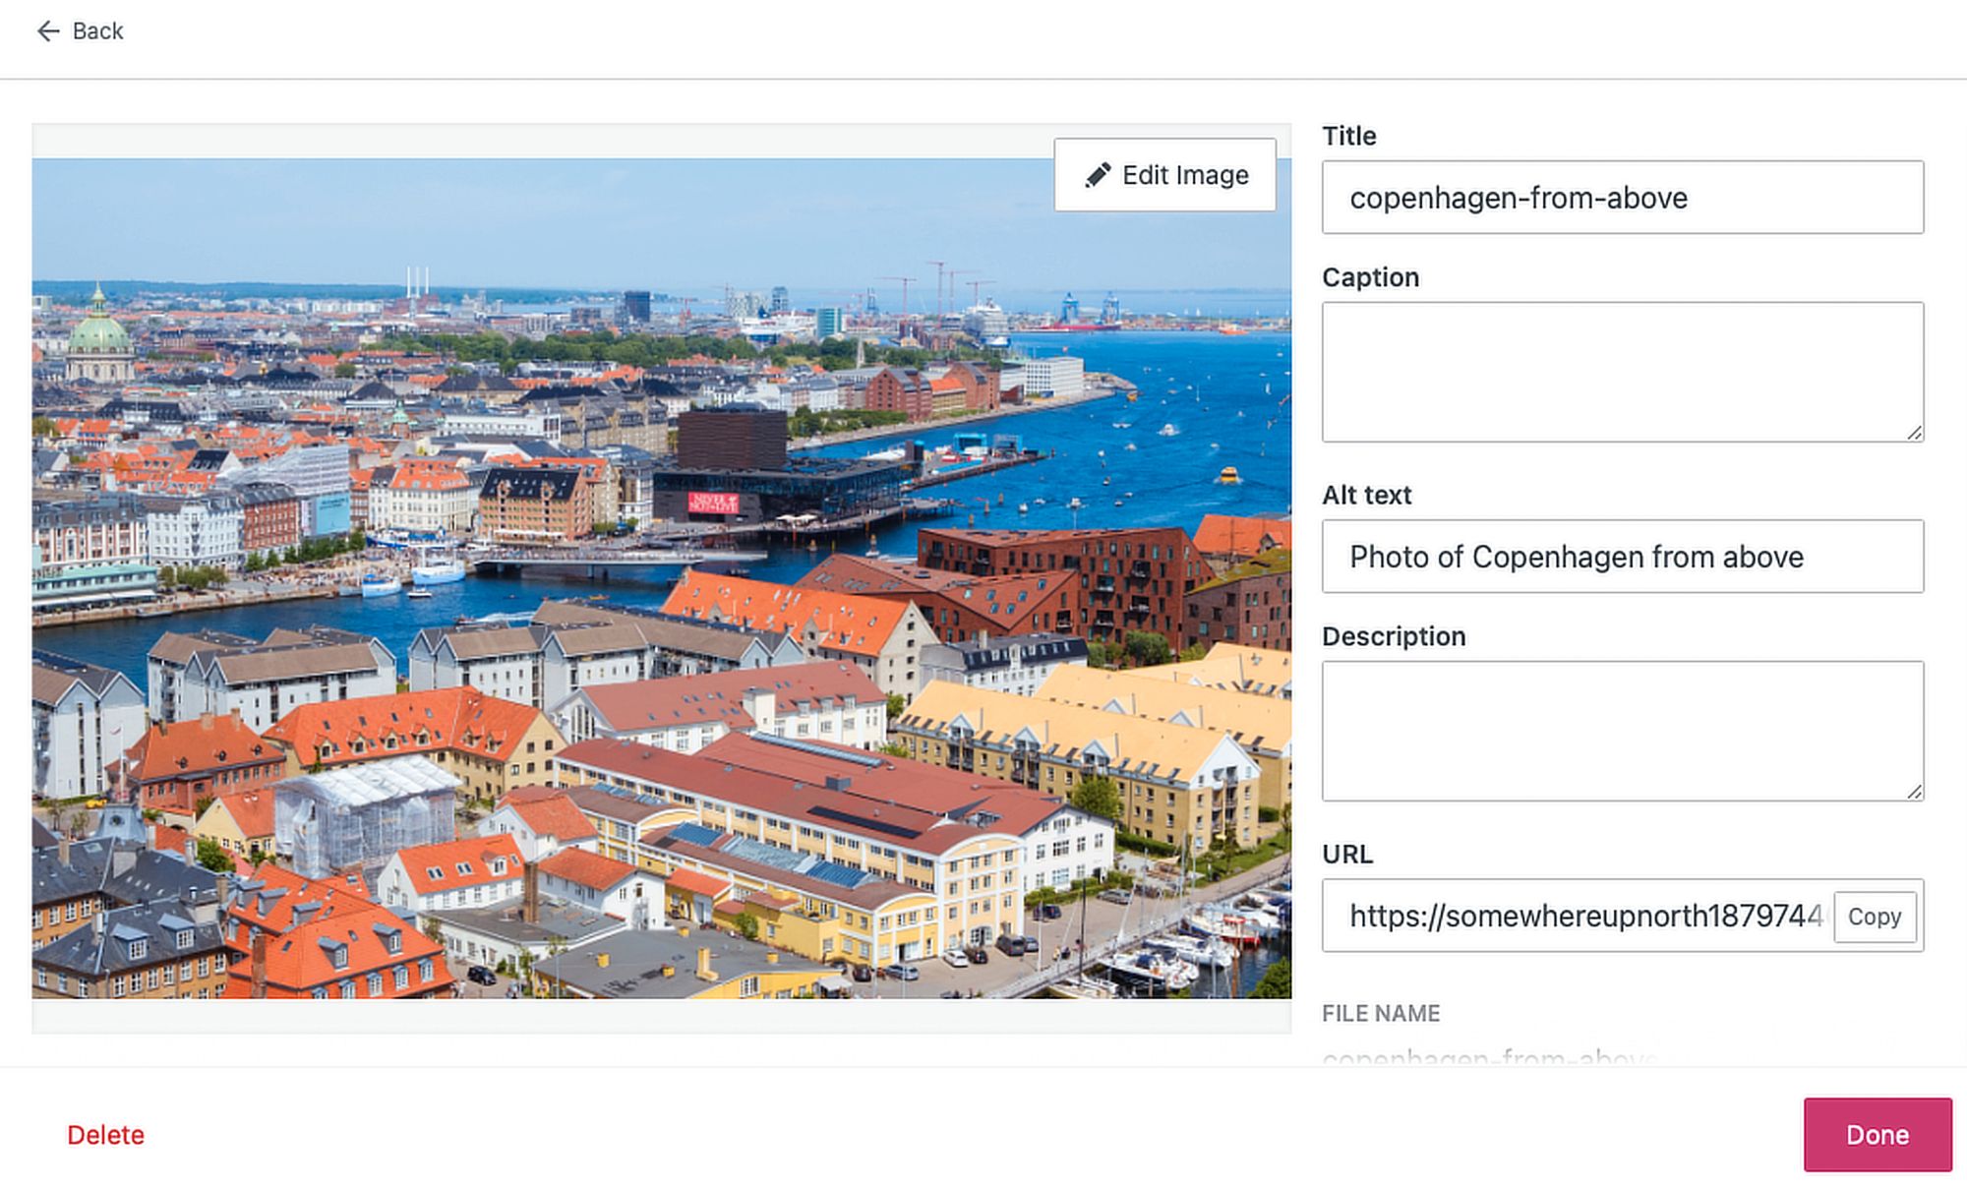The height and width of the screenshot is (1187, 1967).
Task: Click the pencil icon in Edit Image
Action: [1098, 175]
